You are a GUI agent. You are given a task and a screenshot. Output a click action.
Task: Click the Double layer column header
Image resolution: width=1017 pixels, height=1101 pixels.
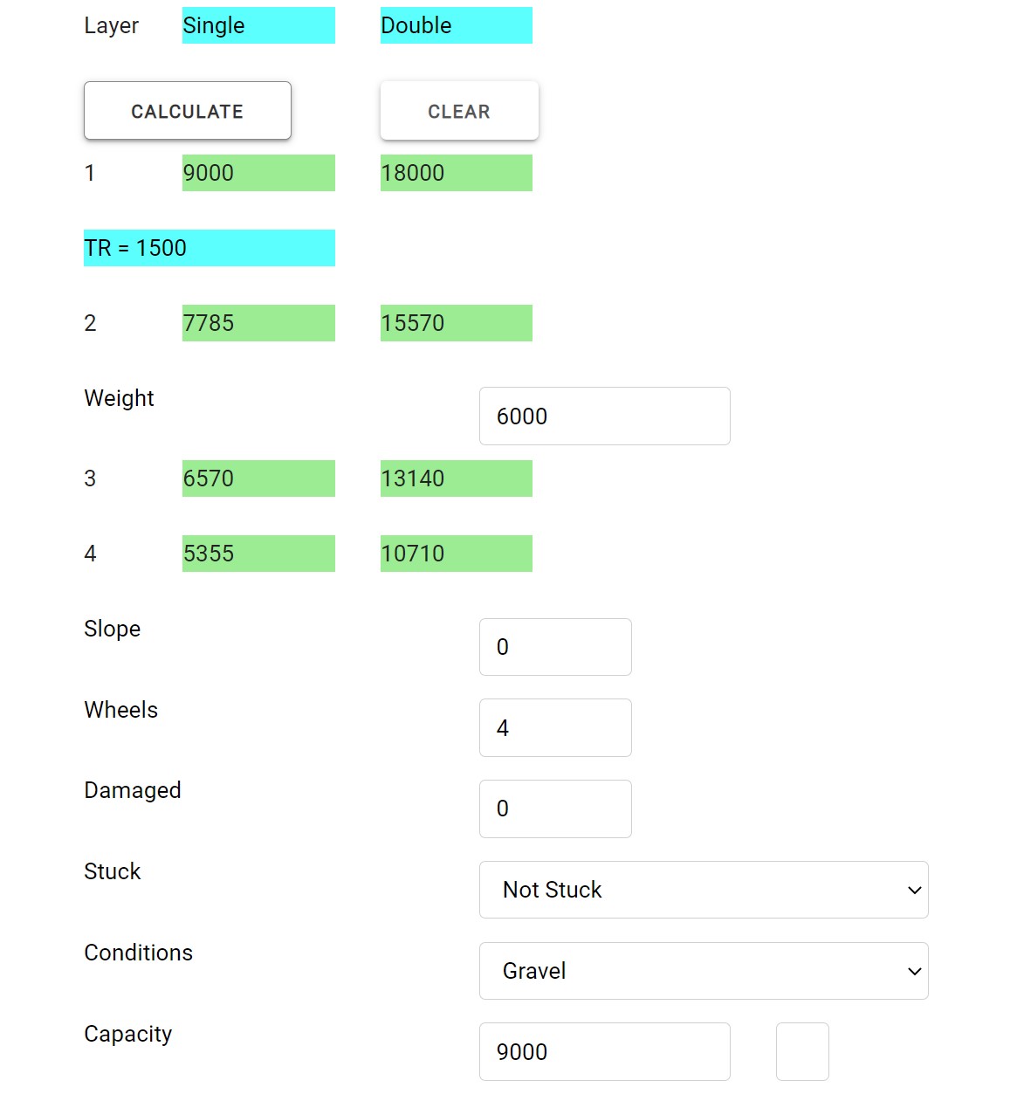[456, 25]
